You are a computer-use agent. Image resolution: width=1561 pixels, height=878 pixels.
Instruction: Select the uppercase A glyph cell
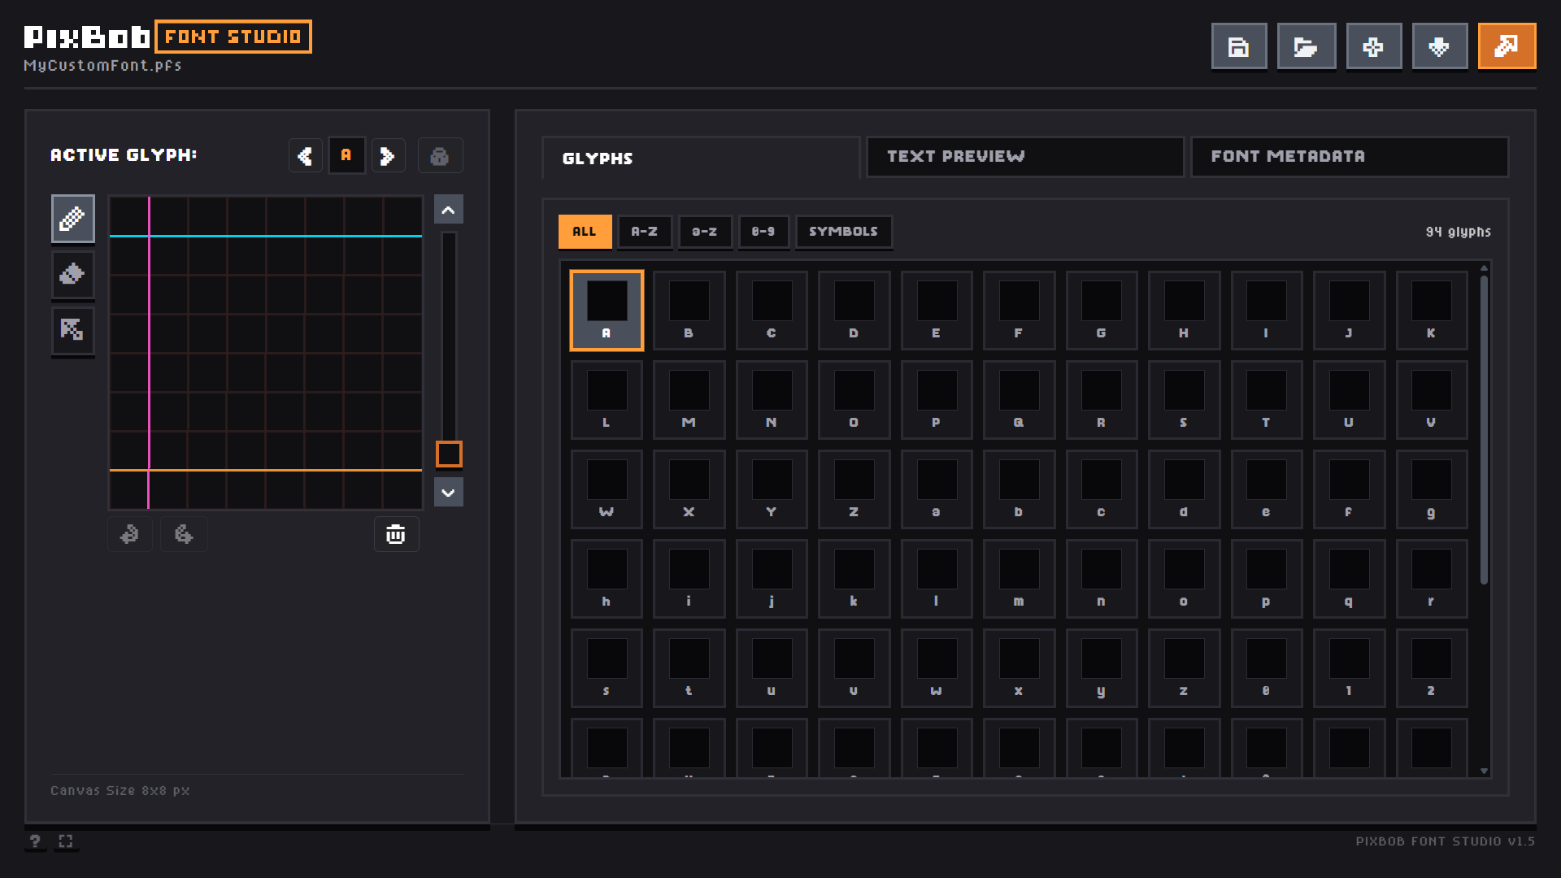click(607, 311)
